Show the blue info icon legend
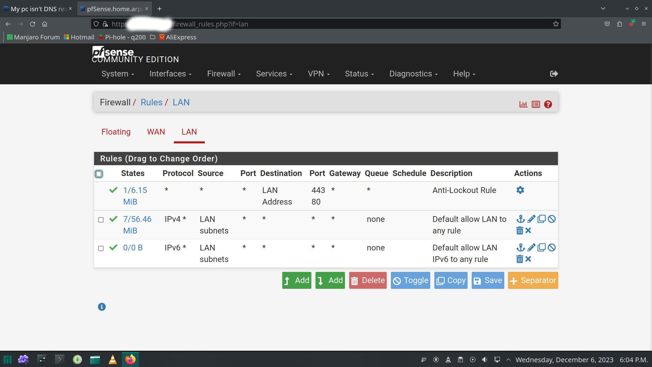This screenshot has width=652, height=367. pos(102,307)
